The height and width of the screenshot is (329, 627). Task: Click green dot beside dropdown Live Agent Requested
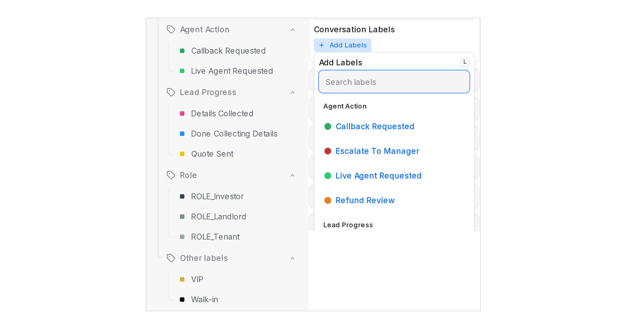tap(328, 175)
